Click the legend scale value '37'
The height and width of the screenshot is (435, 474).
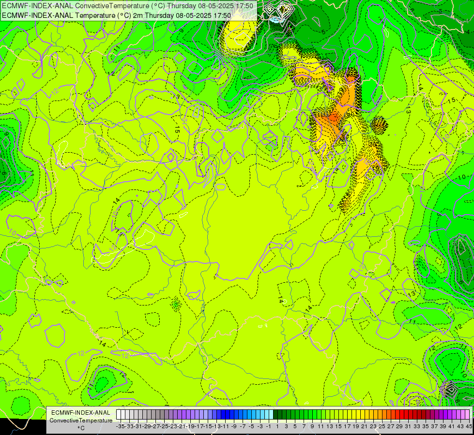coord(434,427)
